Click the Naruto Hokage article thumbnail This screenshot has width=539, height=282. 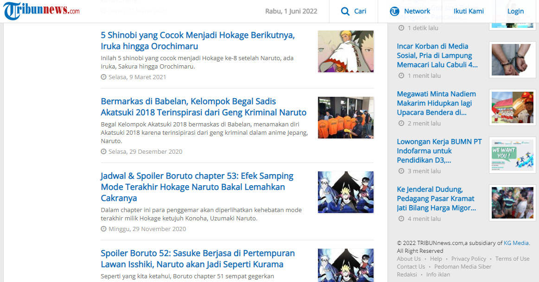pyautogui.click(x=345, y=51)
